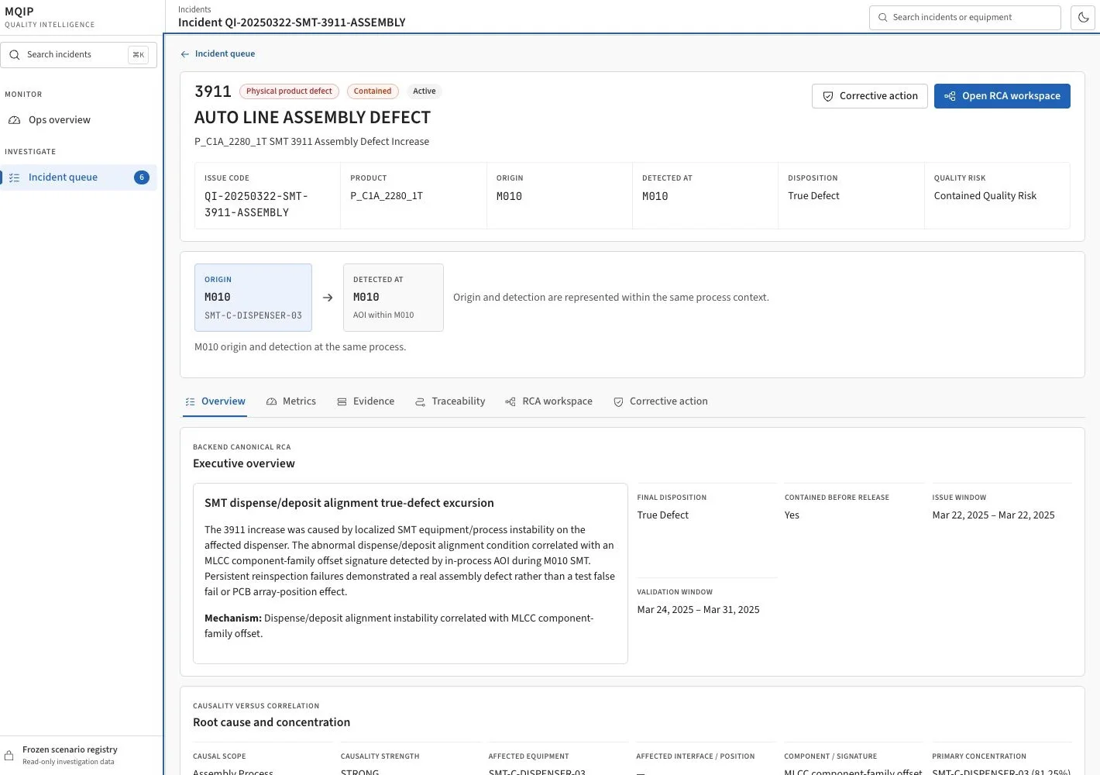Image resolution: width=1100 pixels, height=775 pixels.
Task: Click the Overview tab list icon
Action: point(191,402)
